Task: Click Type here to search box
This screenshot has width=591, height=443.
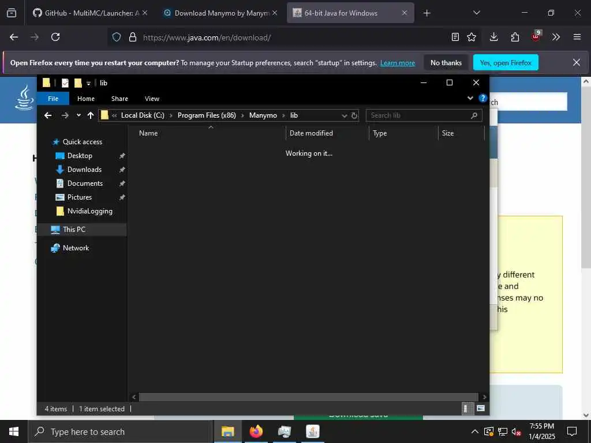Action: [x=120, y=431]
